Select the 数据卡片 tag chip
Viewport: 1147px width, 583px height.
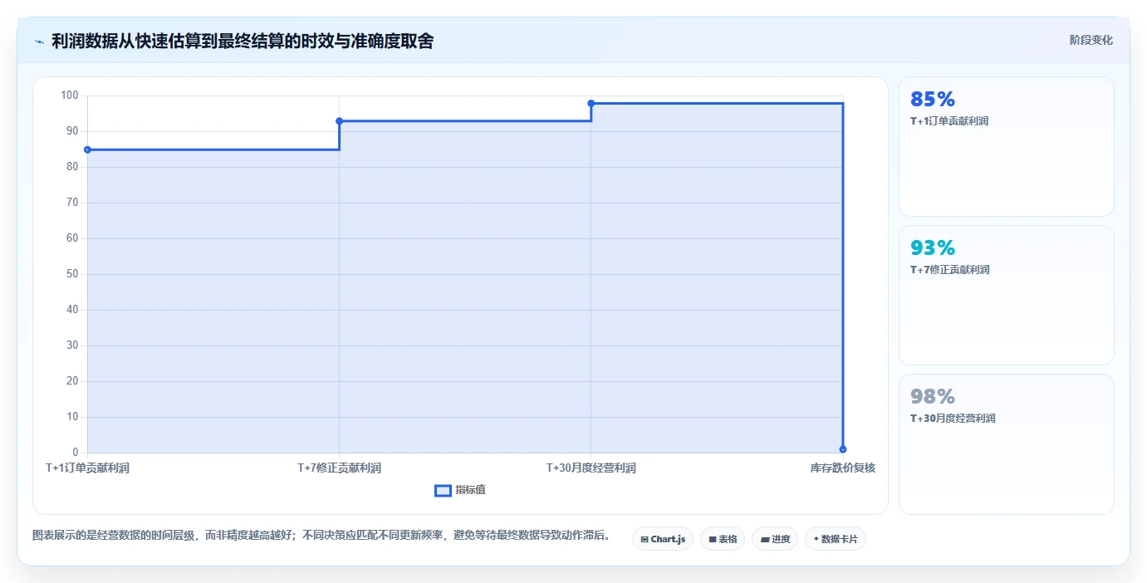tap(835, 539)
